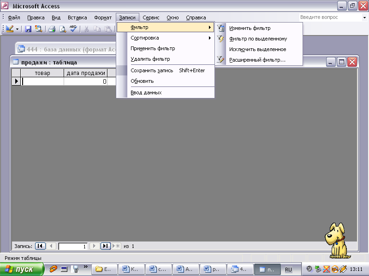Screen dimensions: 369x276
Task: Click the дата продажи cell showing 0
Action: point(86,81)
